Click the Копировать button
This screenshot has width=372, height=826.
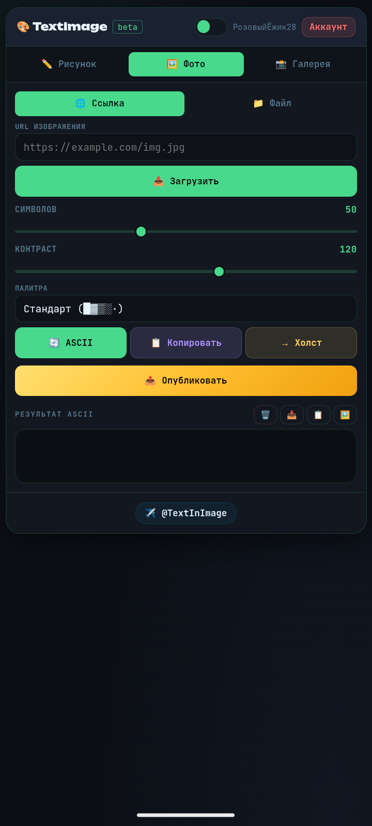(x=186, y=343)
